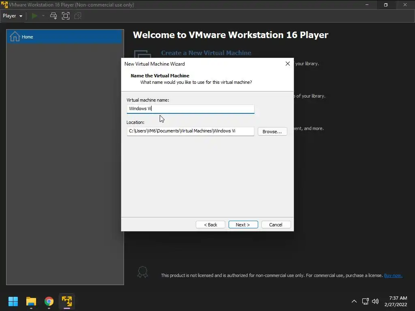
Task: Open File Explorer from the taskbar
Action: 31,301
